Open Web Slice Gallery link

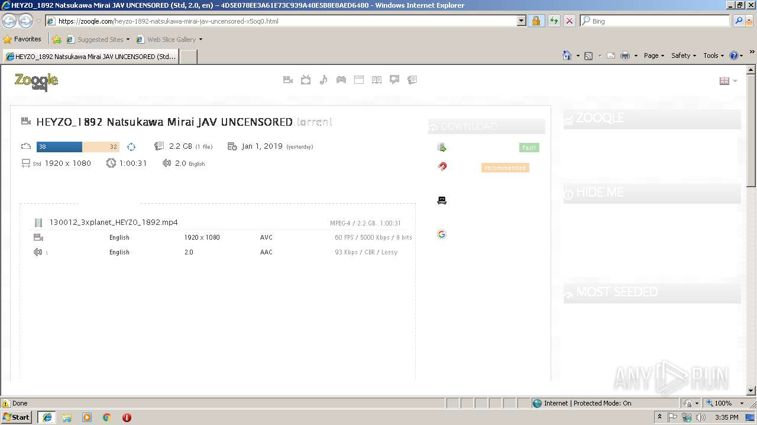click(x=169, y=40)
